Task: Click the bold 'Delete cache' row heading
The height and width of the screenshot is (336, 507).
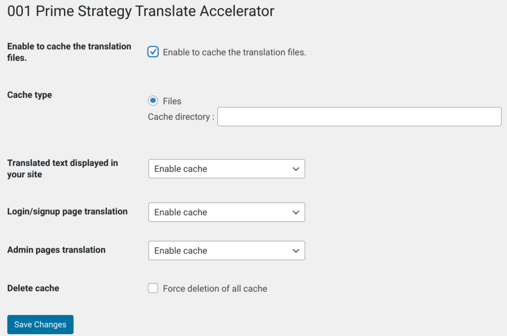Action: (x=33, y=288)
